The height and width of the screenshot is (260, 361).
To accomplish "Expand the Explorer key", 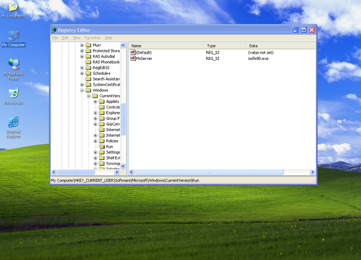I will point(95,113).
